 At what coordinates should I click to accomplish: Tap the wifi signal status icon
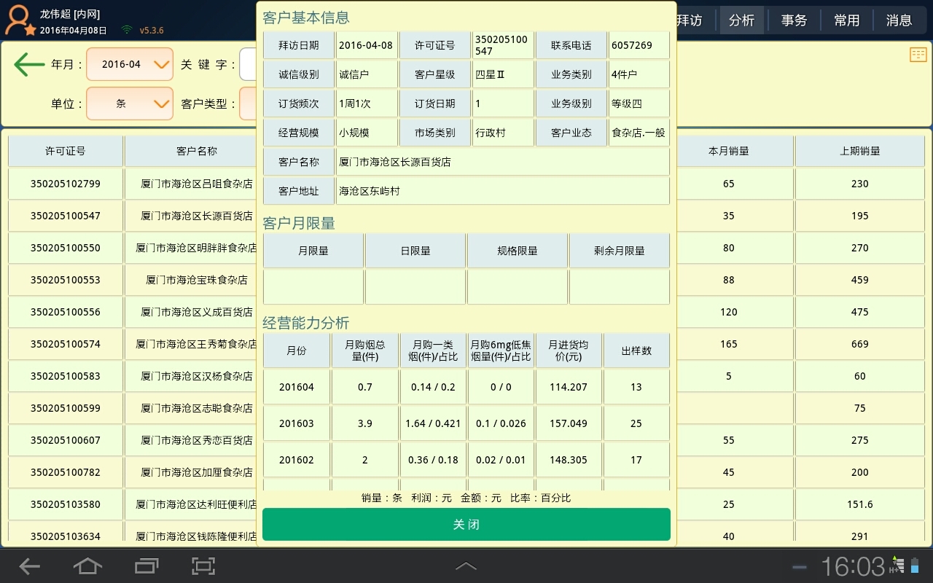[128, 30]
